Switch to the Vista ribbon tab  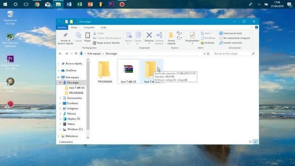point(103,28)
